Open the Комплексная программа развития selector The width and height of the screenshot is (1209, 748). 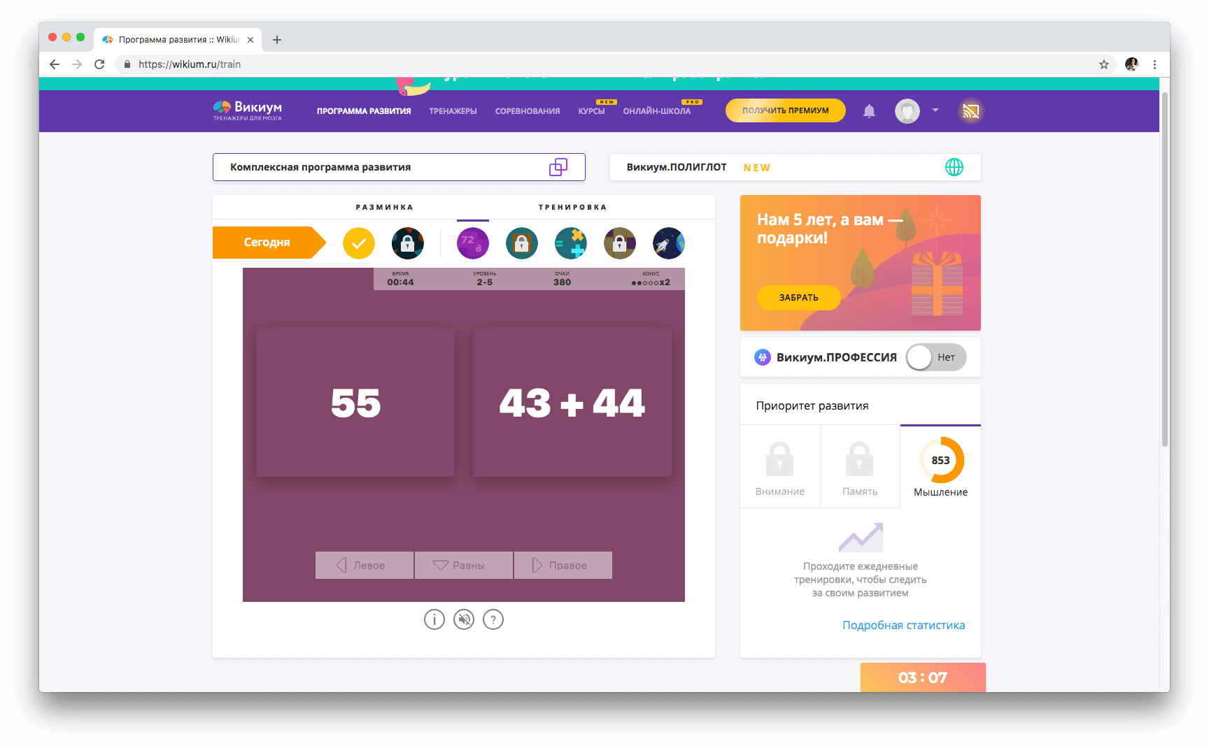click(x=399, y=167)
